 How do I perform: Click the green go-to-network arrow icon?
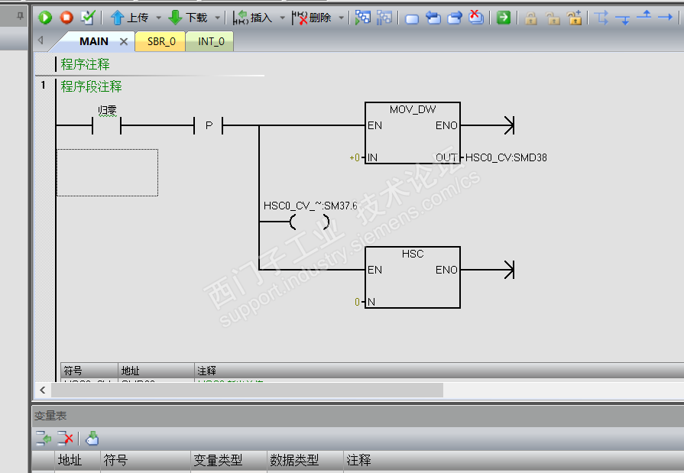pyautogui.click(x=504, y=18)
